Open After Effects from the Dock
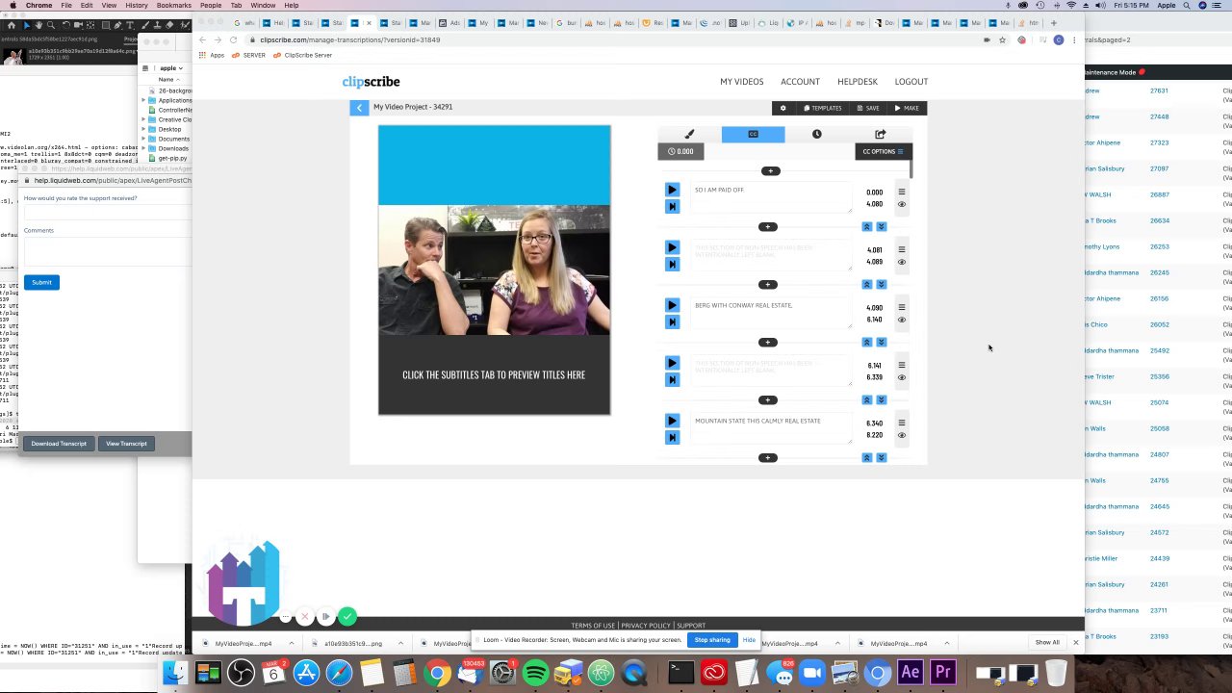Screen dimensions: 1232x693 pyautogui.click(x=910, y=673)
